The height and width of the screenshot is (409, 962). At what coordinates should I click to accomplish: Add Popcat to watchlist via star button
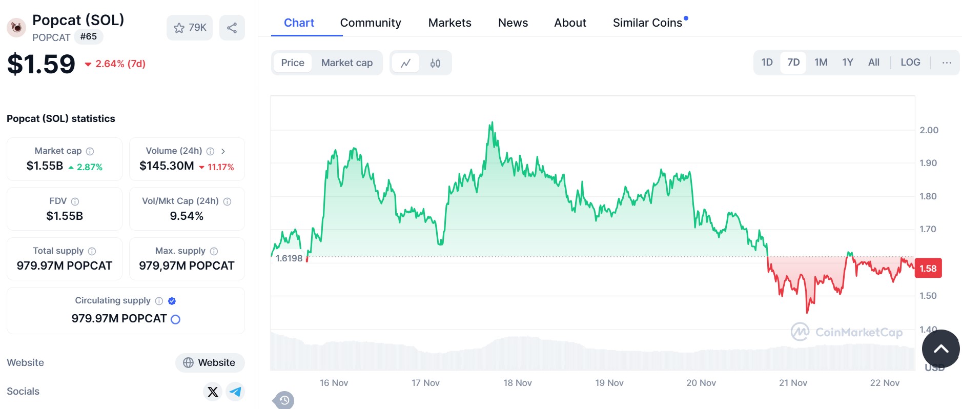190,28
